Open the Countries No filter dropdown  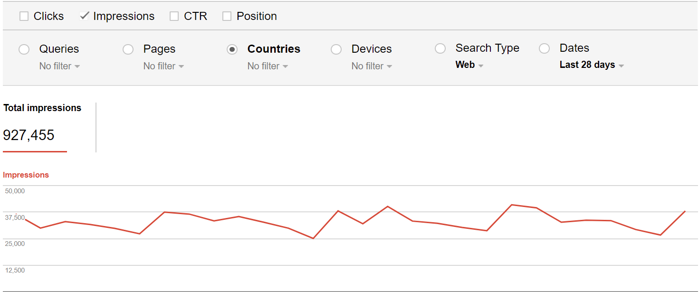click(268, 66)
